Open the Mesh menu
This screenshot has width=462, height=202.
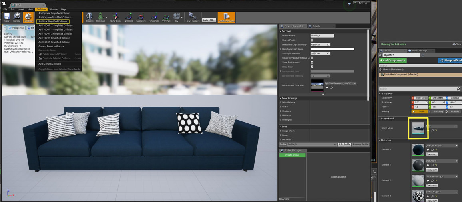30,10
